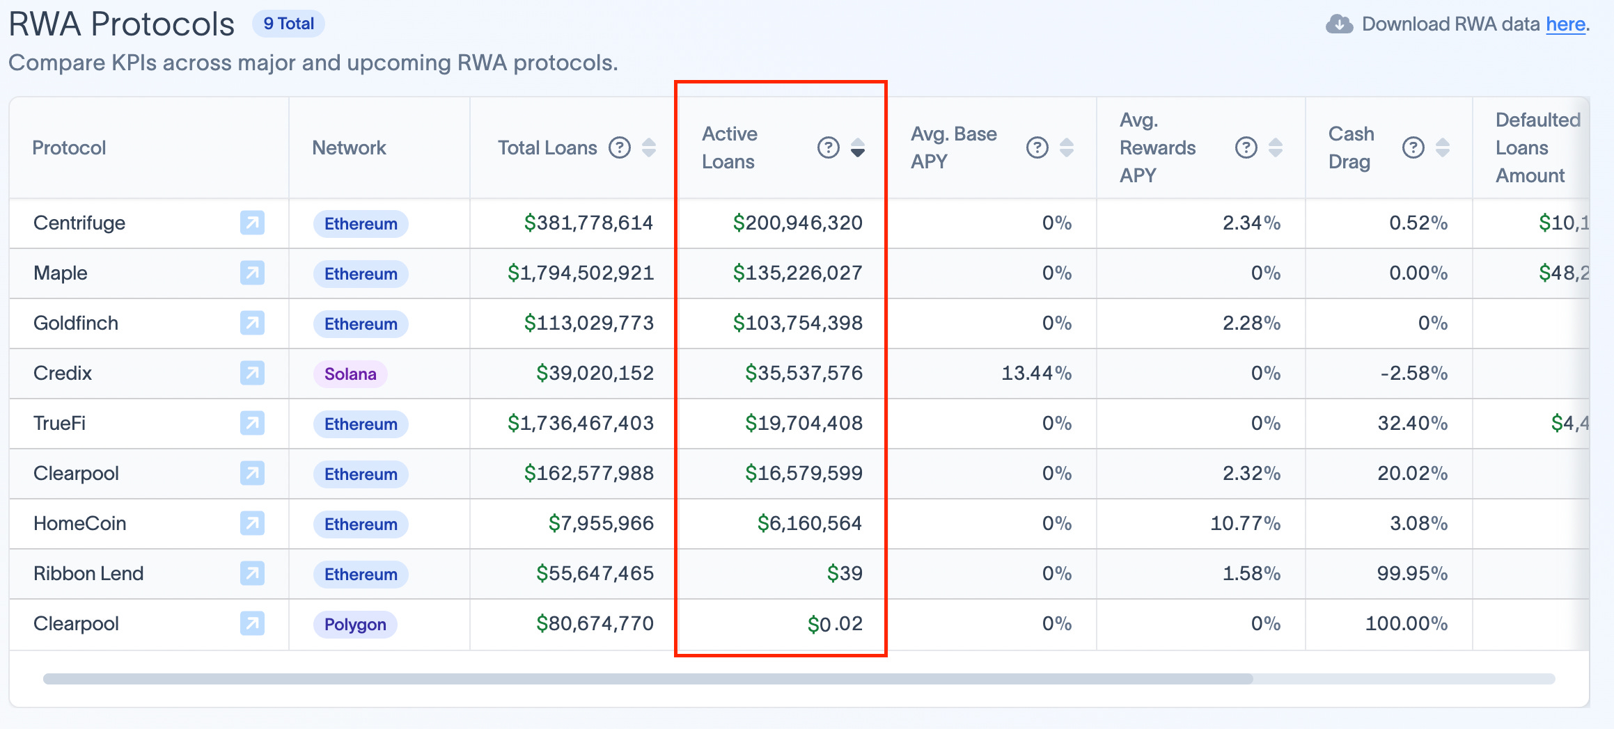The image size is (1614, 729).
Task: Click Credix's Solana network tag
Action: pyautogui.click(x=350, y=374)
